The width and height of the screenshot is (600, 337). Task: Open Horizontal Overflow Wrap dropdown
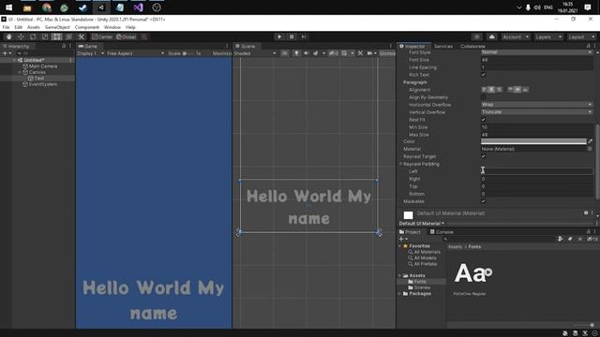[536, 104]
